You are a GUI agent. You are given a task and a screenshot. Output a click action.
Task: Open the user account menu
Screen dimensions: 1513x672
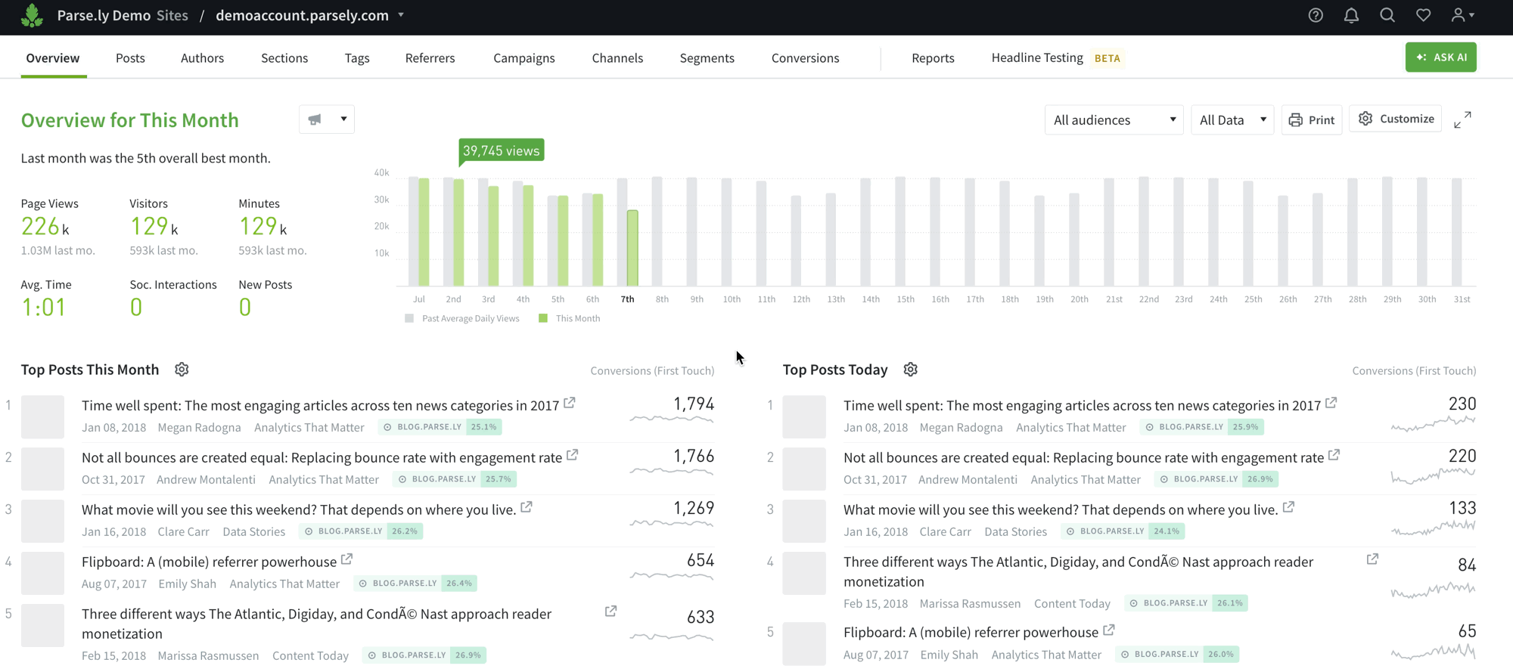[x=1462, y=15]
